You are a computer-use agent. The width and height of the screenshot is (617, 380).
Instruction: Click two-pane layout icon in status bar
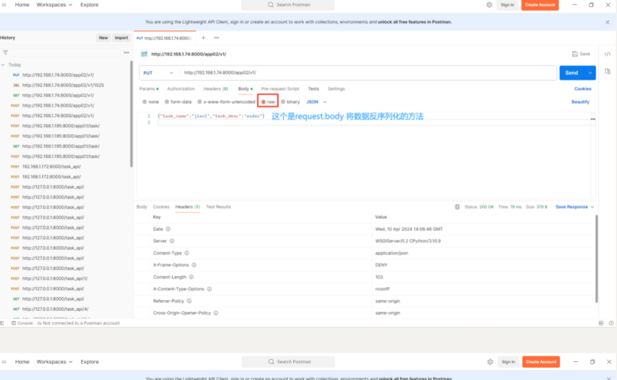[601, 323]
